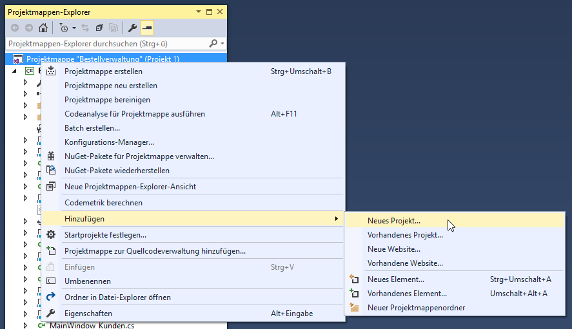Viewport: 572px width, 329px height.
Task: Click the Home icon in Solution Explorer toolbar
Action: click(x=43, y=28)
